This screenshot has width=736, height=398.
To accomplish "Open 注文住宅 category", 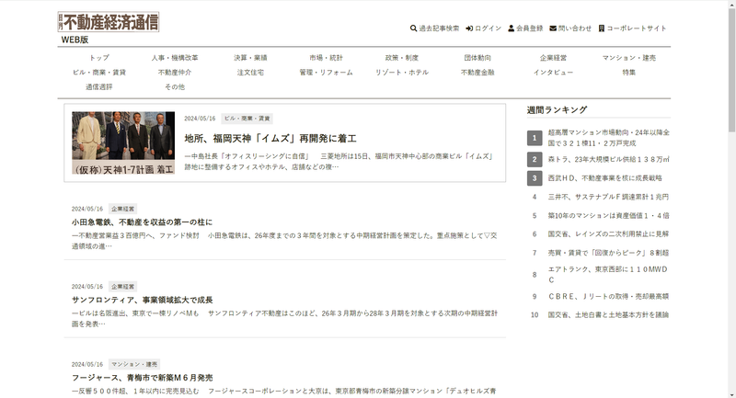I will coord(250,73).
